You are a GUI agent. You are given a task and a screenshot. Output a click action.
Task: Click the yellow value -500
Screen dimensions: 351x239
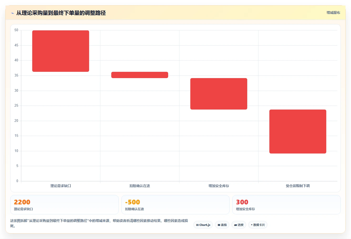pos(133,202)
